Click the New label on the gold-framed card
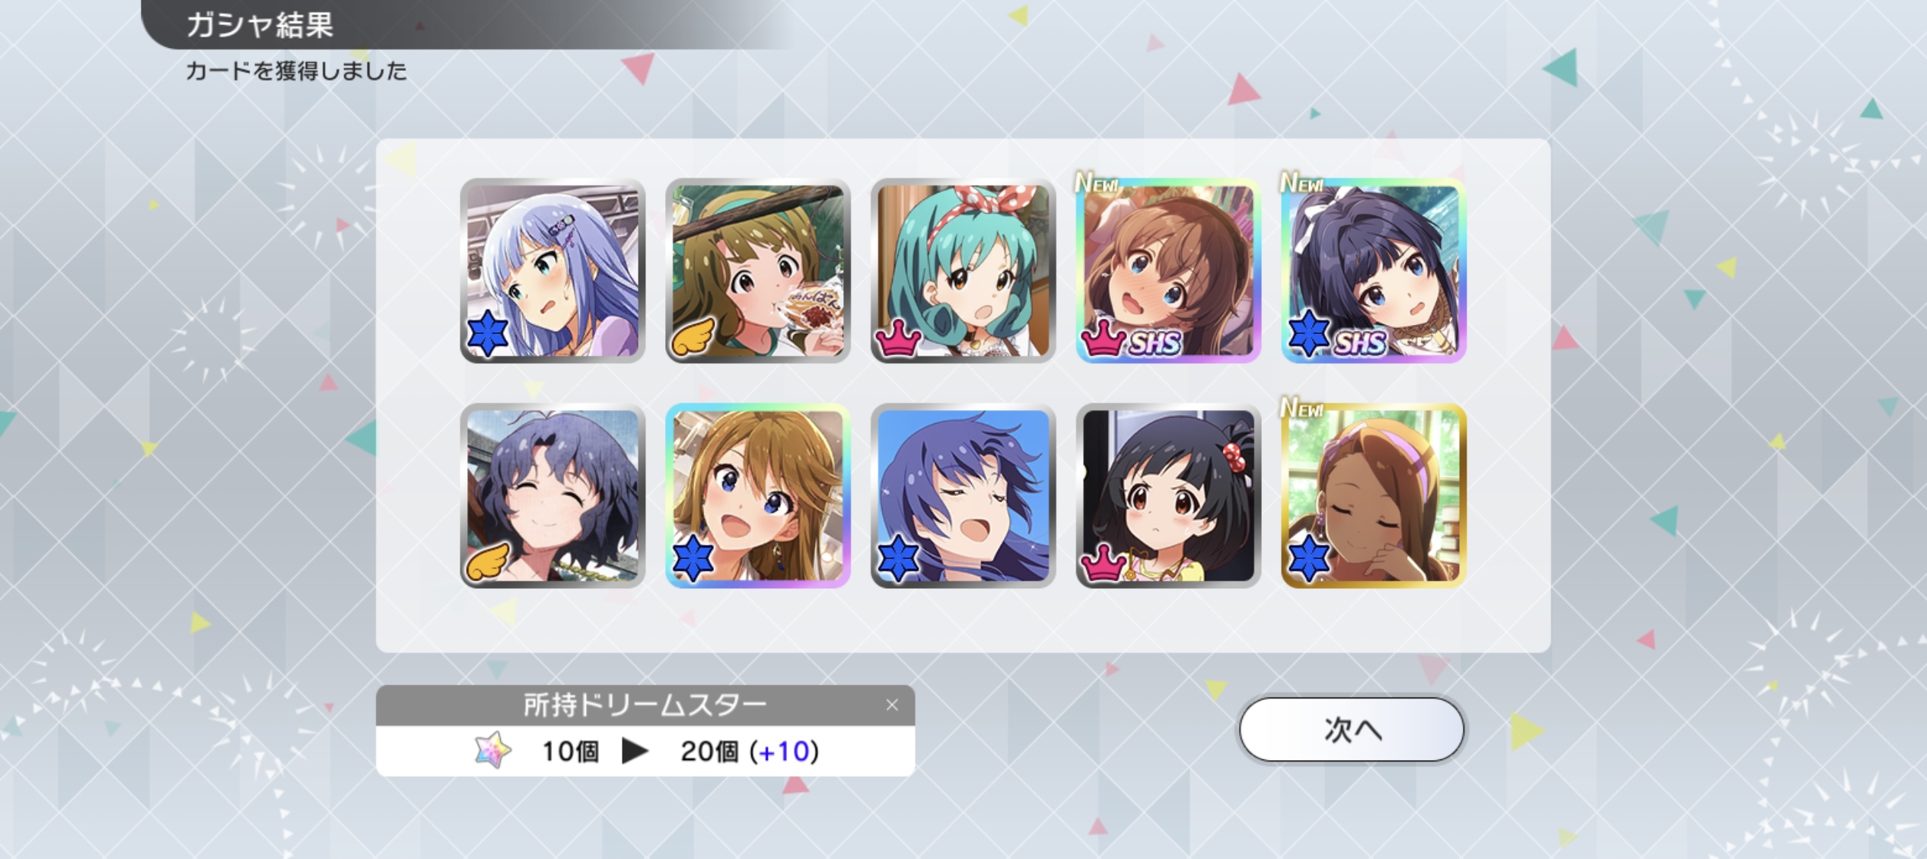 coord(1302,408)
